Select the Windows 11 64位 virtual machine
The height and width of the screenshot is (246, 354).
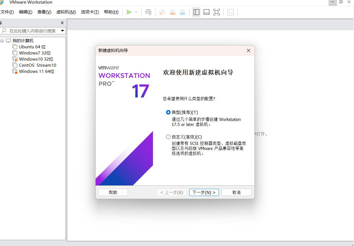(37, 71)
